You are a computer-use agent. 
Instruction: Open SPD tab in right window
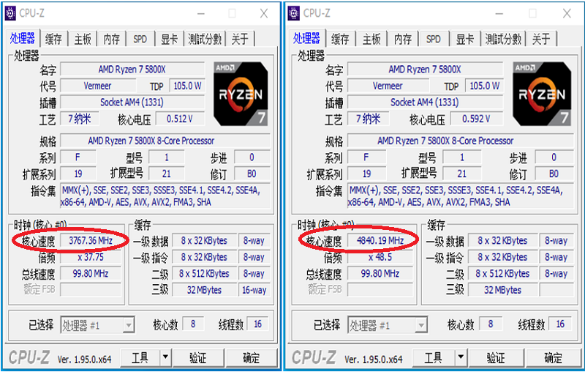click(434, 39)
